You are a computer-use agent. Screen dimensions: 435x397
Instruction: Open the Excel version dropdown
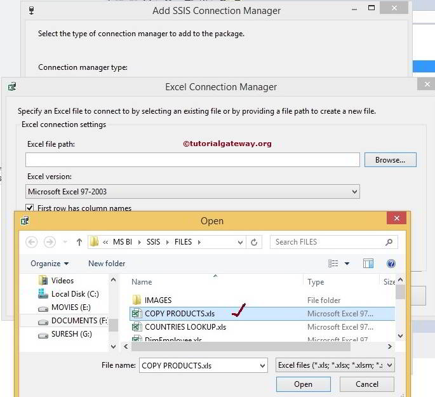[354, 191]
